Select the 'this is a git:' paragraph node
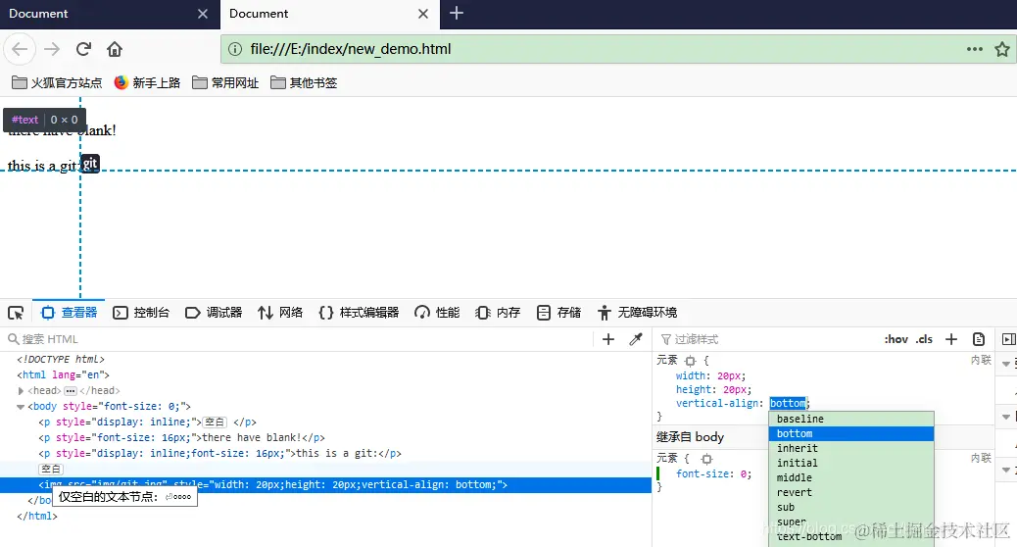 219,454
